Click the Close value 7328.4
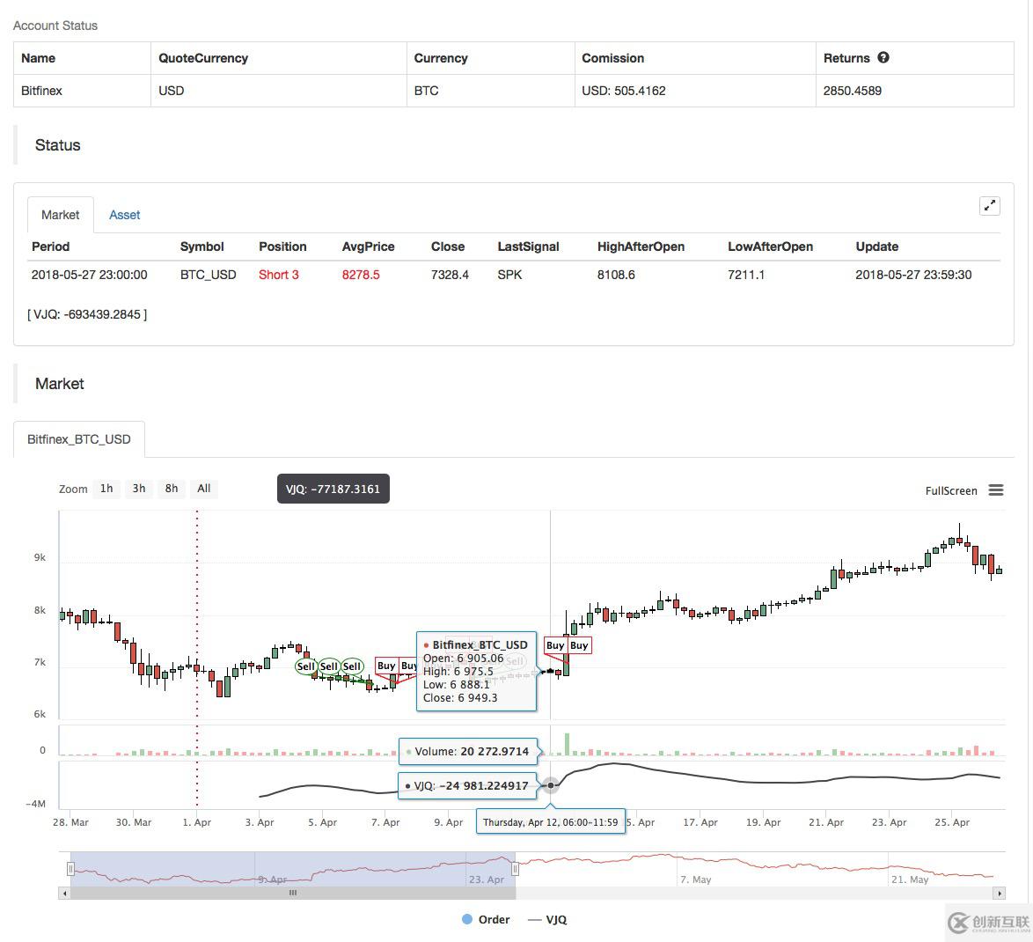The width and height of the screenshot is (1033, 942). (450, 275)
